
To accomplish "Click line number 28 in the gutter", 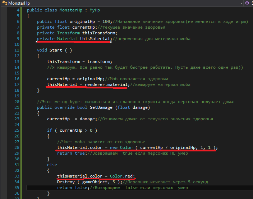I will (17, 147).
